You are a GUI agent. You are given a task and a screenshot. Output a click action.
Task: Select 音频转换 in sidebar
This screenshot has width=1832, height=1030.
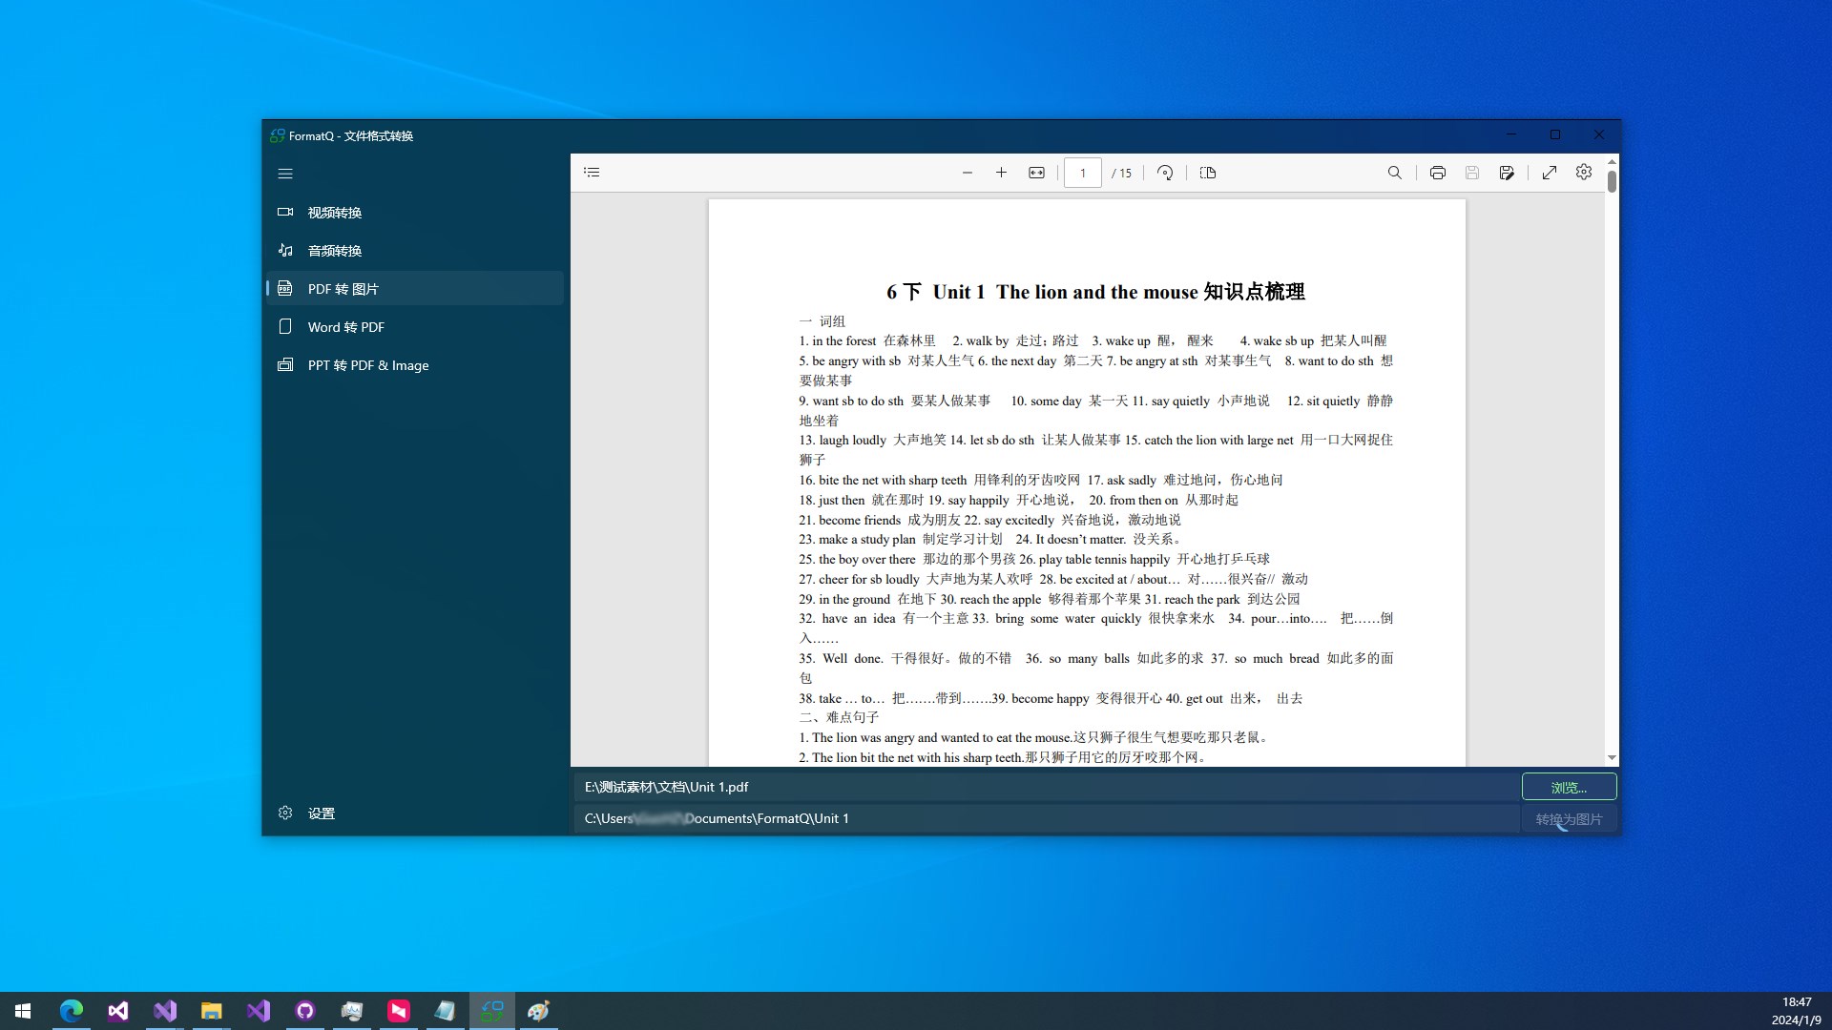tap(334, 251)
